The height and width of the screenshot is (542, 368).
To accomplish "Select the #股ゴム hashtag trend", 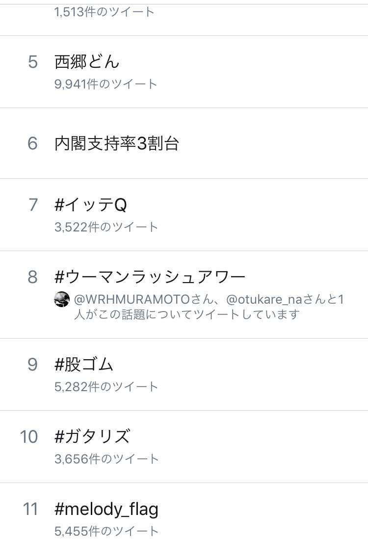I will 84,364.
